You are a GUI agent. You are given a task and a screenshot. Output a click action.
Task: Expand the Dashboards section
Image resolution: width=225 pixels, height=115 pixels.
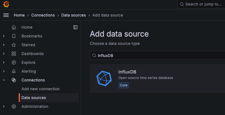click(x=4, y=54)
